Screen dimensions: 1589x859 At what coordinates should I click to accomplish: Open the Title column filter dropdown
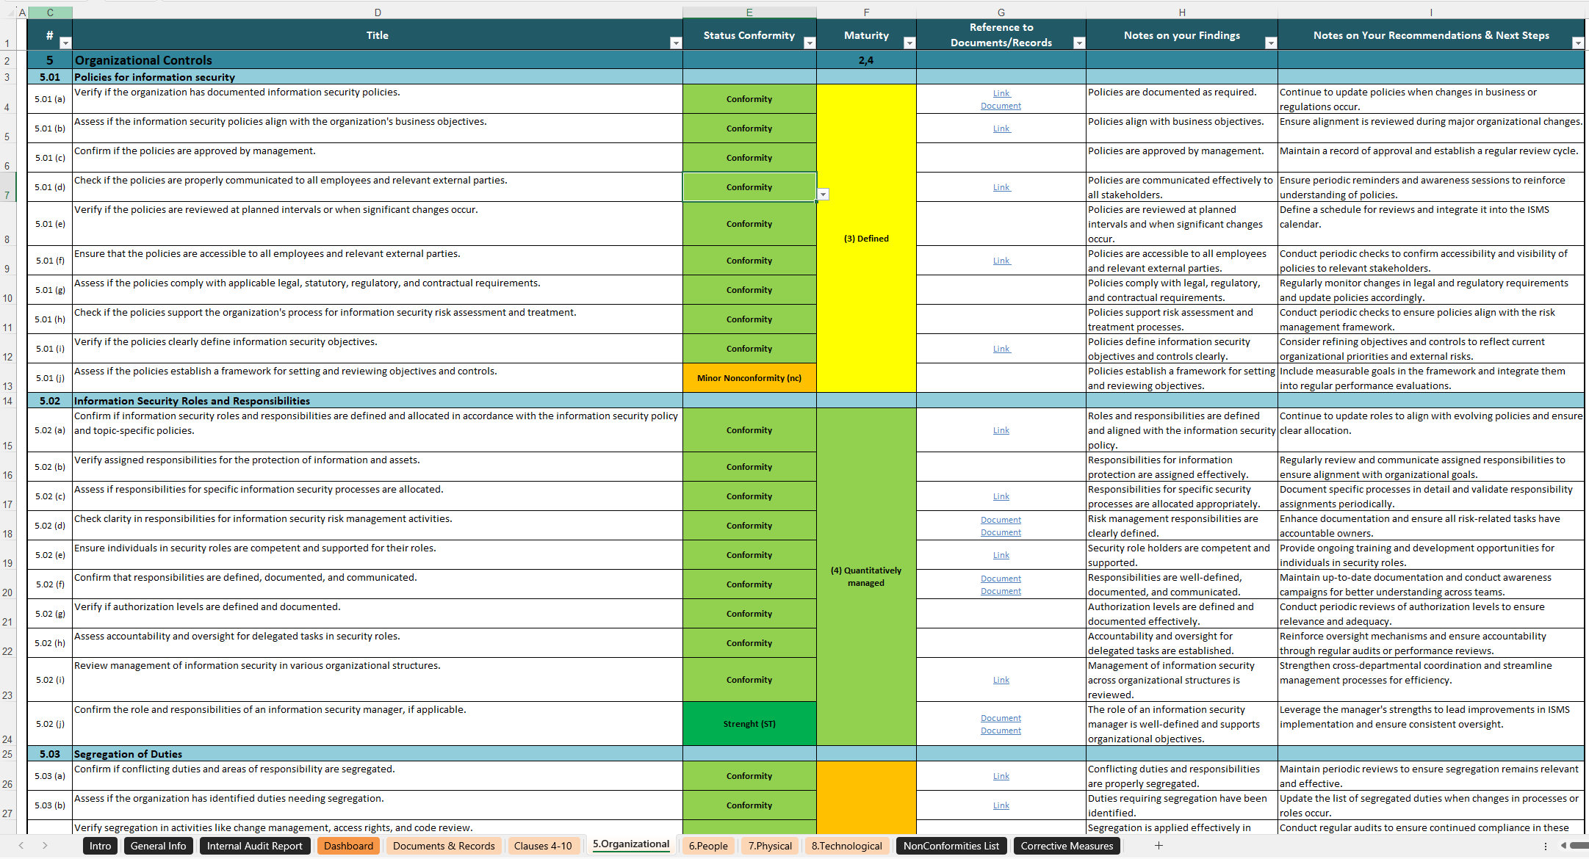(676, 43)
